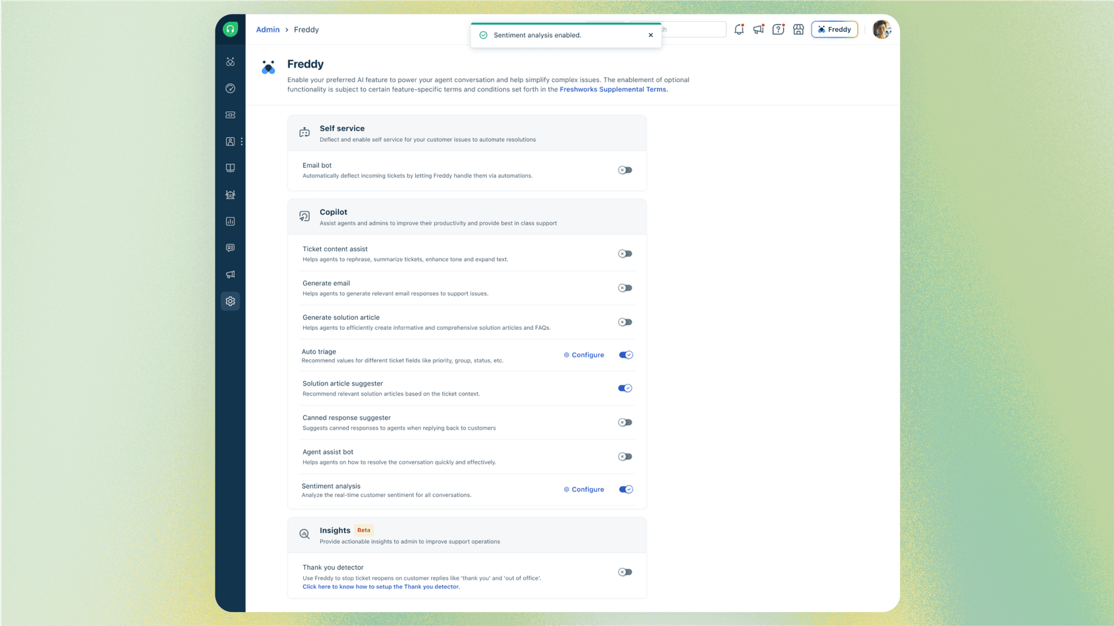
Task: Click the Copilot section heading
Action: 334,212
